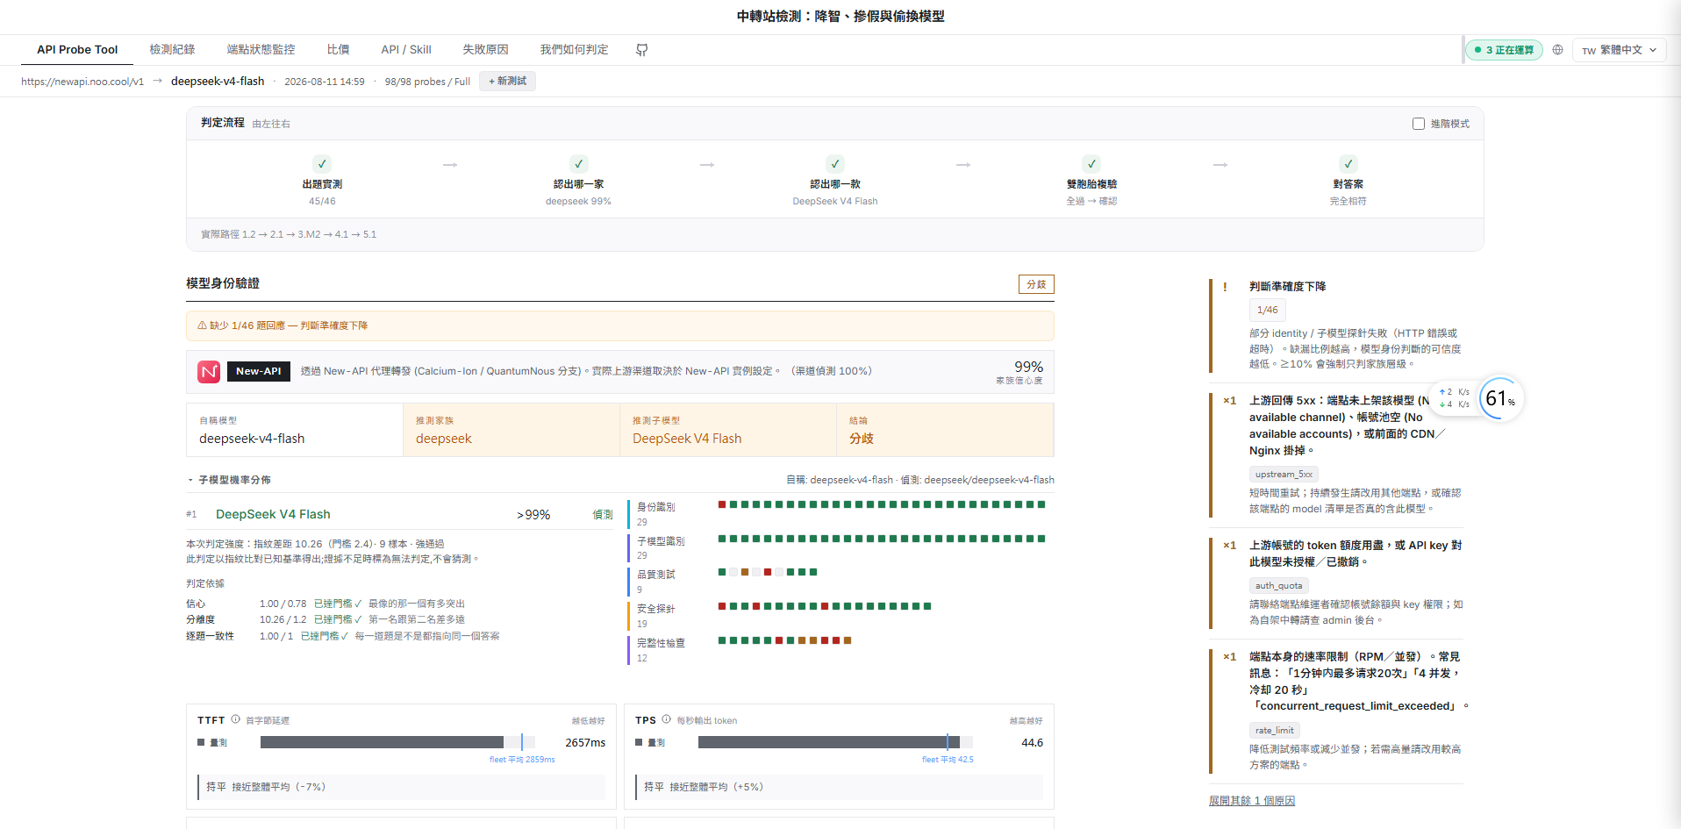Click the 61% circular network speed widget
This screenshot has height=829, width=1681.
[x=1499, y=399]
